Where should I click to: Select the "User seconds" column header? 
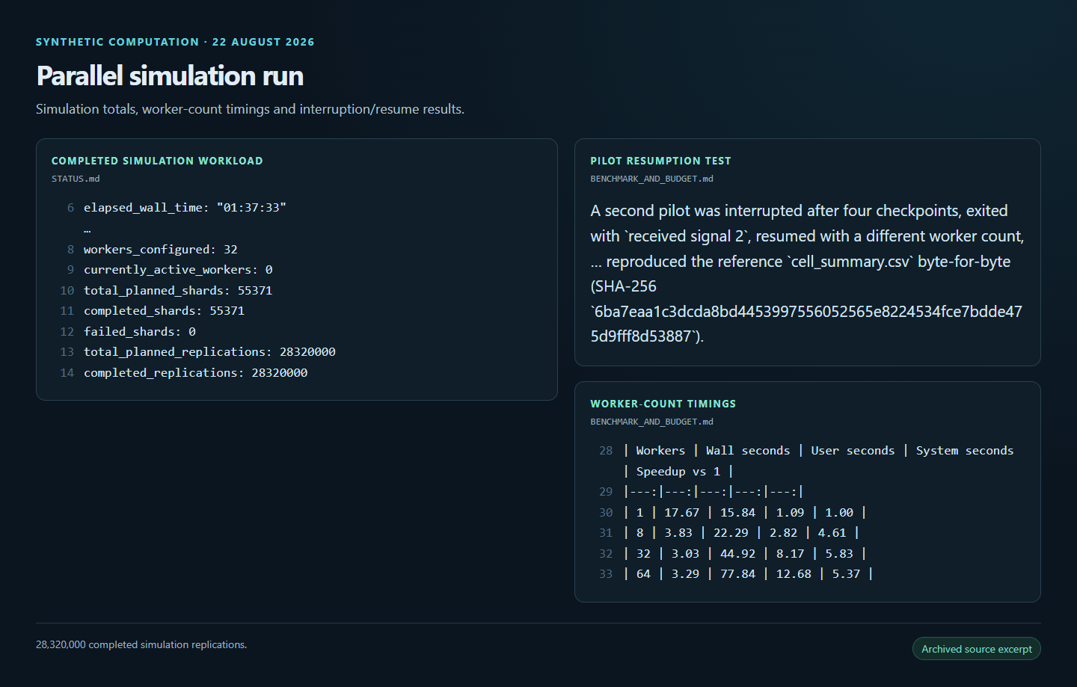coord(853,451)
